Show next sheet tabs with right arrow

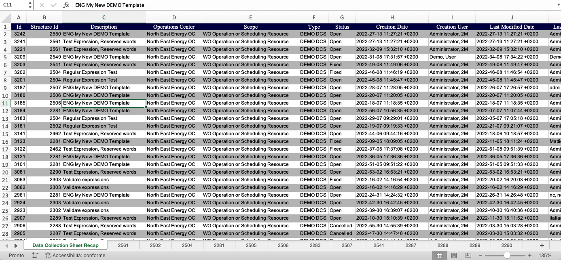point(16,245)
